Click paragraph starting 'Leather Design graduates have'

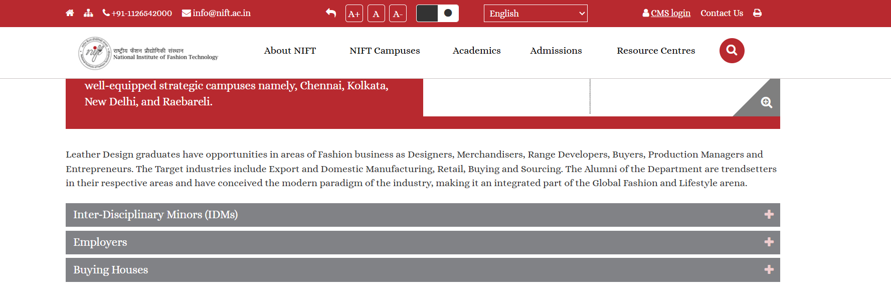[421, 169]
